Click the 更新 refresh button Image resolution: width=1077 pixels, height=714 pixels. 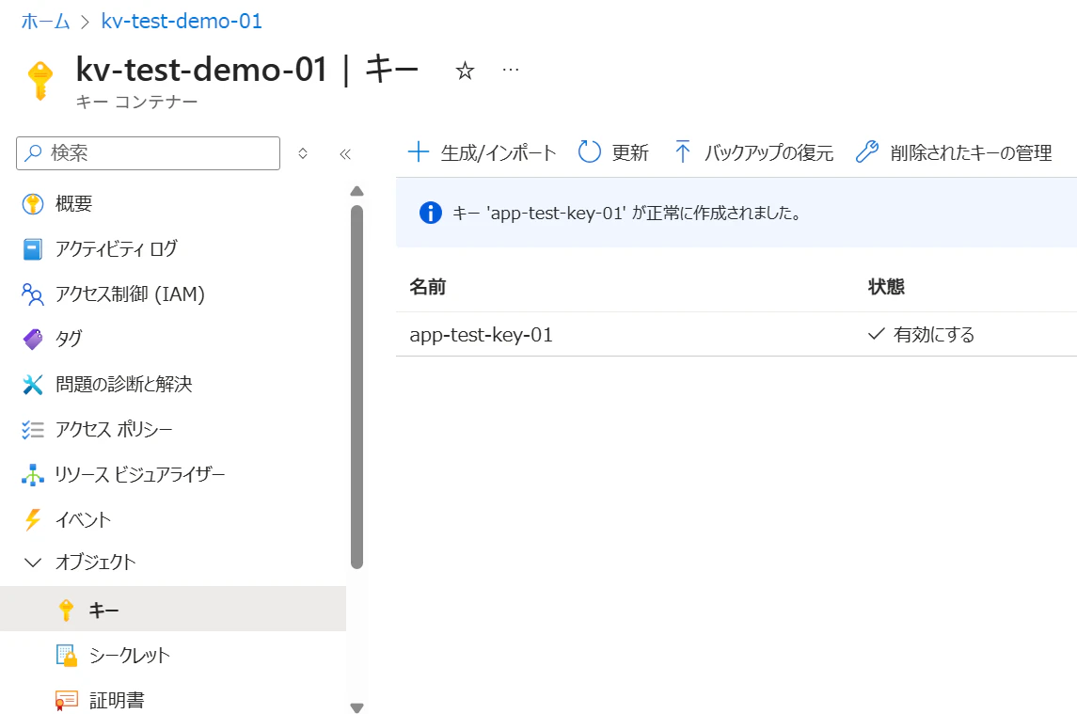tap(613, 151)
